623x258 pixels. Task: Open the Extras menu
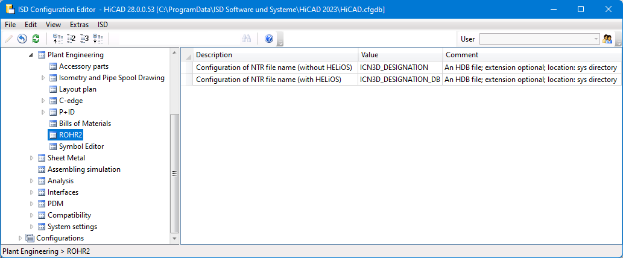[79, 25]
